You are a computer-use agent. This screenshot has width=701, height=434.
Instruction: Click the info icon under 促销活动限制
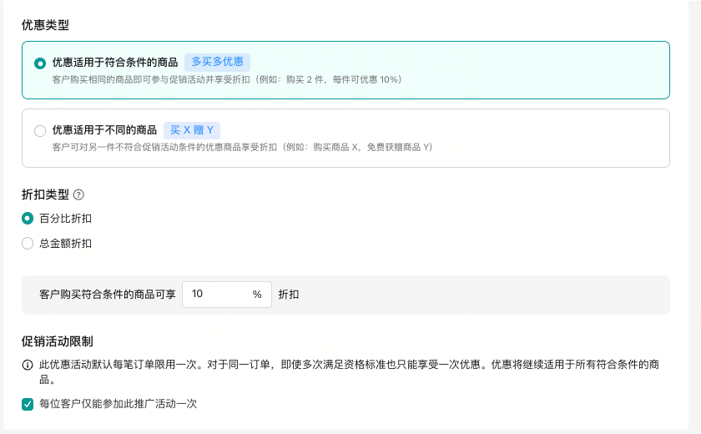tap(28, 366)
